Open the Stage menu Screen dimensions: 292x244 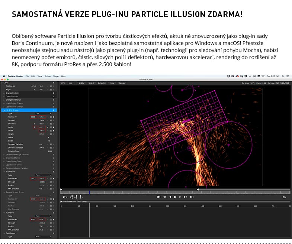pos(56,76)
